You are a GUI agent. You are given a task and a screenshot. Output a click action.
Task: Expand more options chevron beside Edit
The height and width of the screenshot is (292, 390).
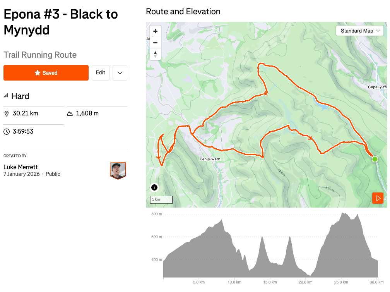coord(120,73)
